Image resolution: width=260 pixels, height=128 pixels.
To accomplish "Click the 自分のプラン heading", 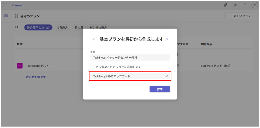I will tap(30, 16).
